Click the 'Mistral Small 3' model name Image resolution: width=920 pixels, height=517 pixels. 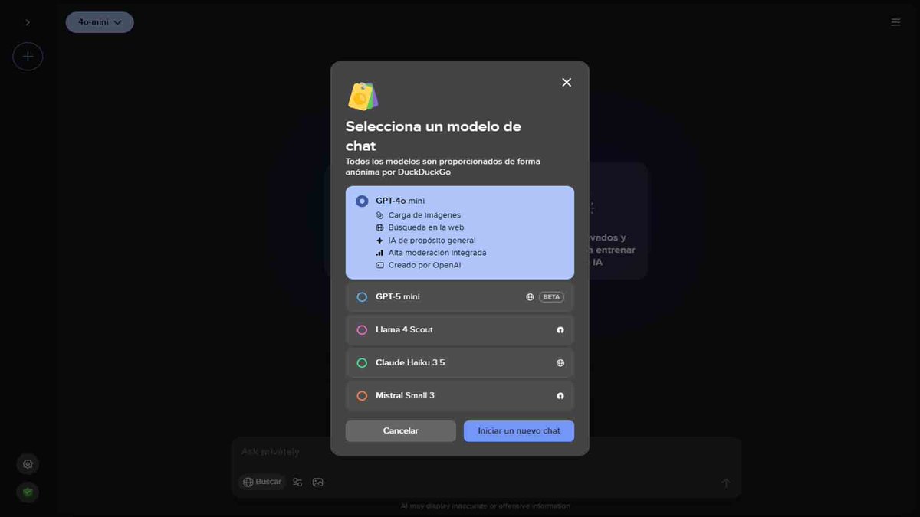point(405,395)
